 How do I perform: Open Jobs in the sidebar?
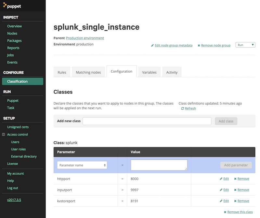pyautogui.click(x=10, y=55)
